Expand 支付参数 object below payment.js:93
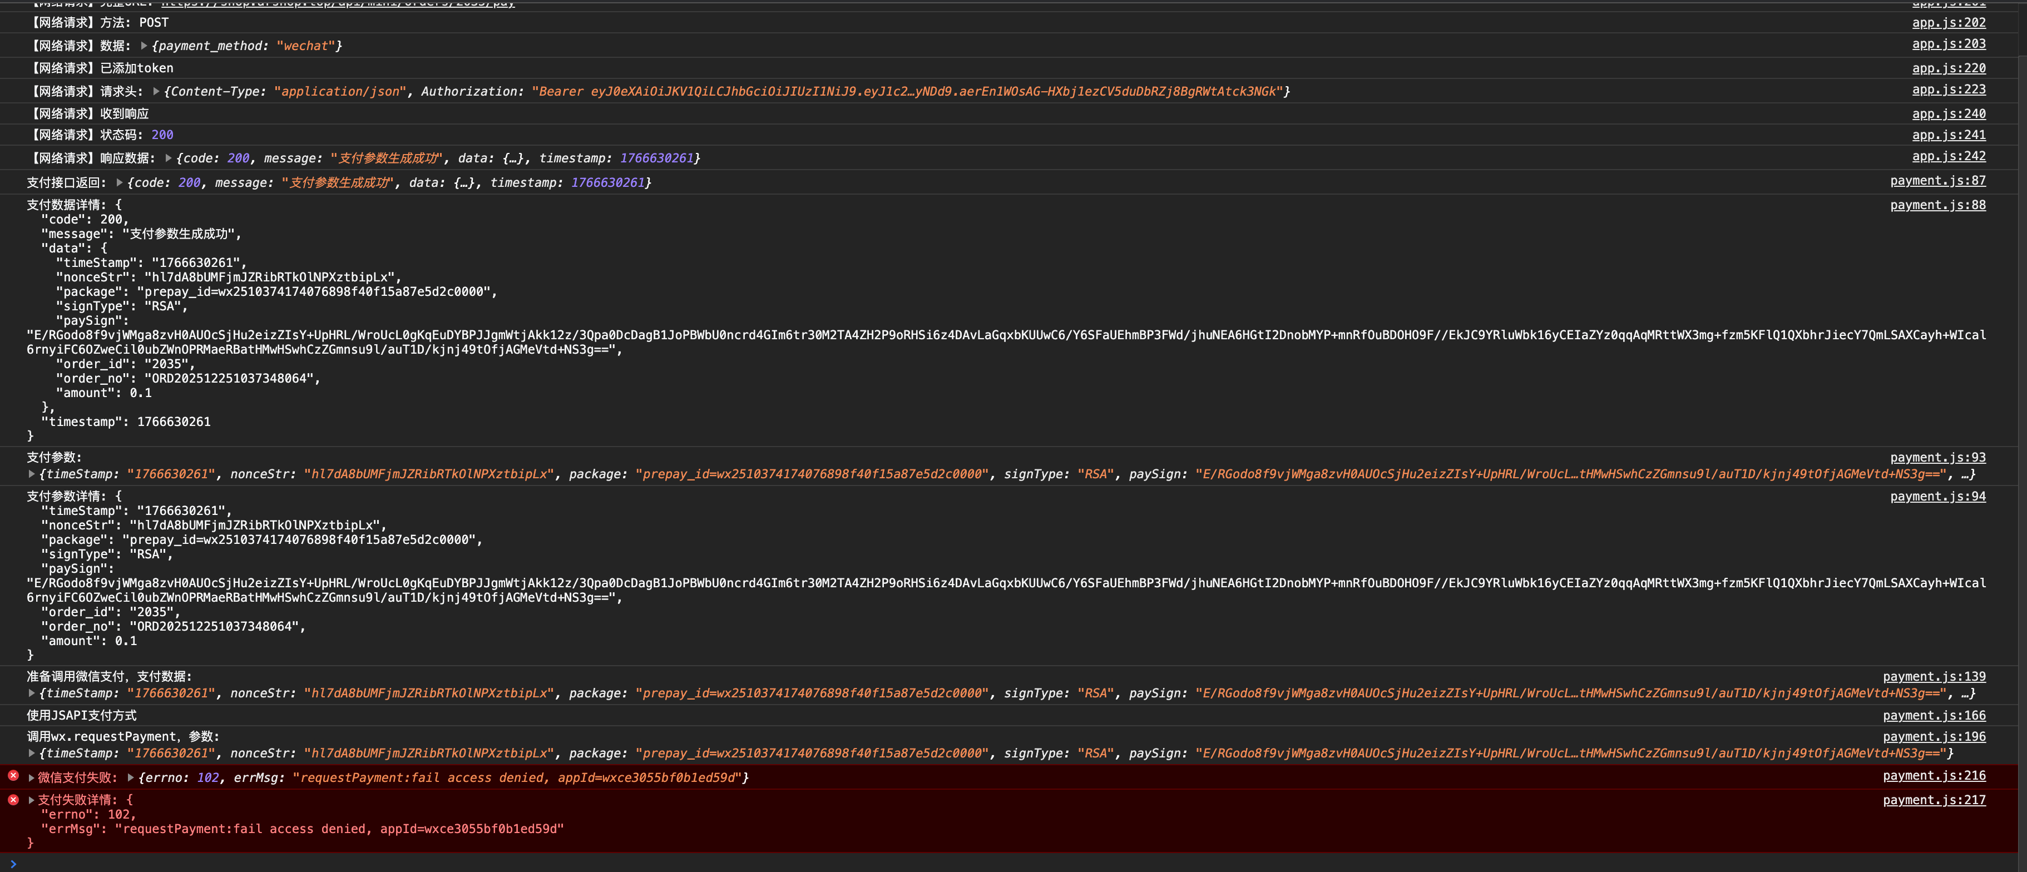The image size is (2027, 872). (32, 474)
